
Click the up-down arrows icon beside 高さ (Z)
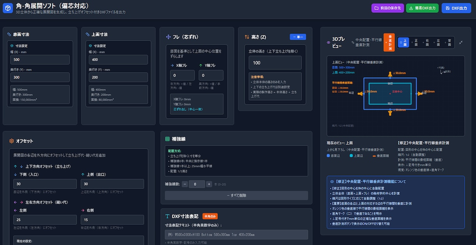point(247,37)
